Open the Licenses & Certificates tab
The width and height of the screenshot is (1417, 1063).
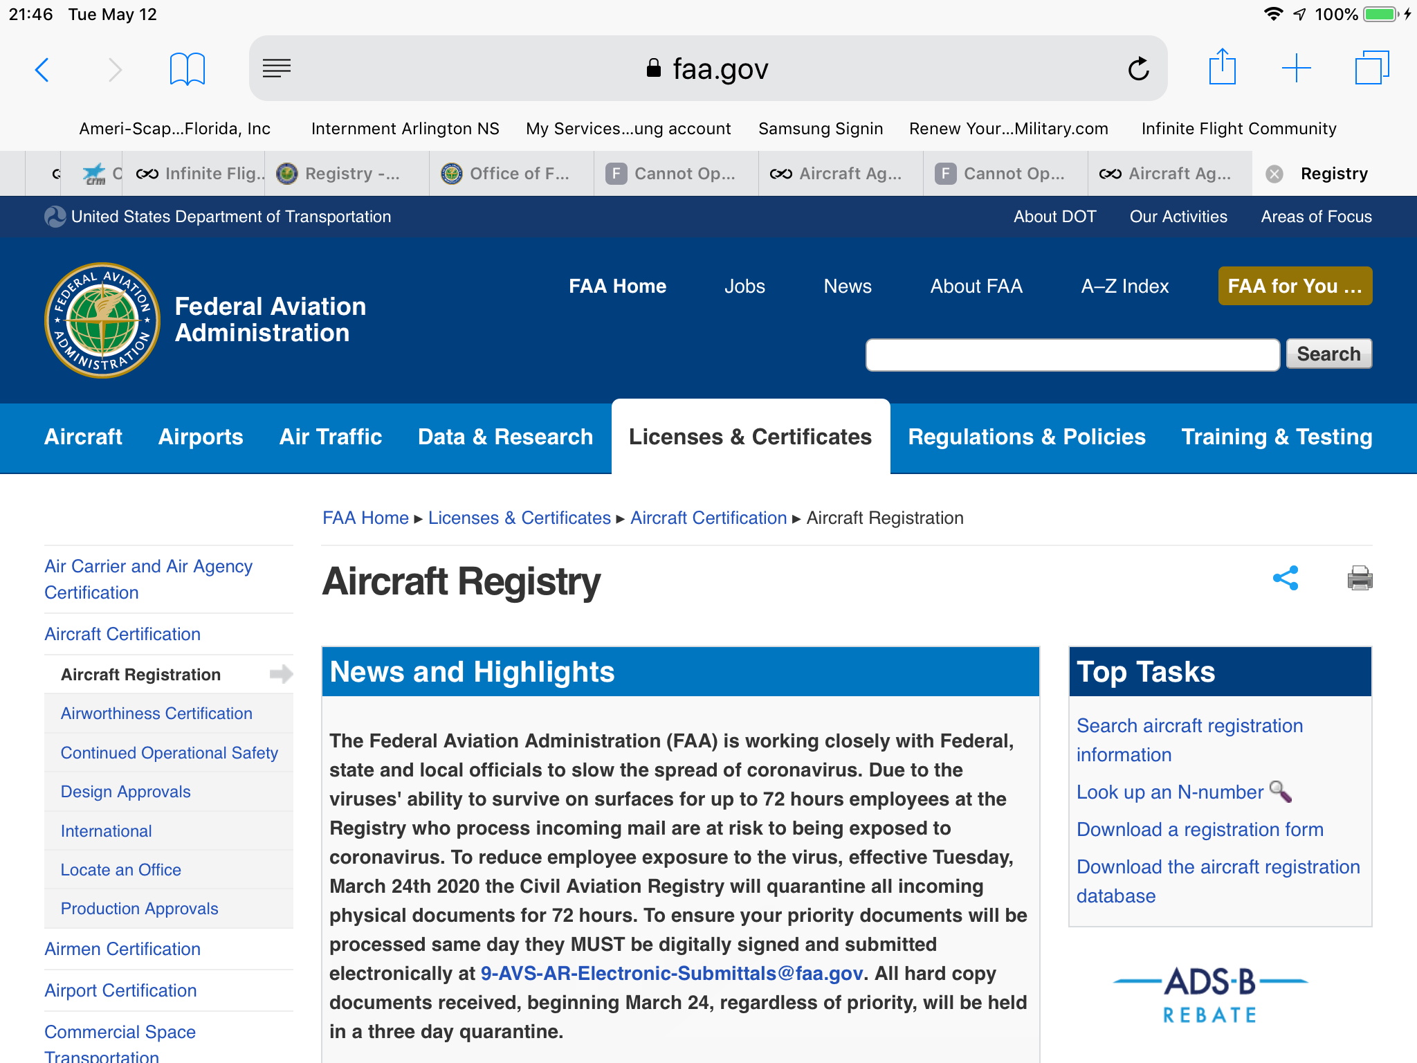750,437
